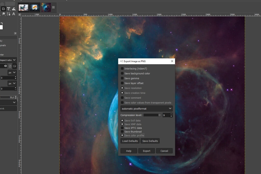Increase compression value with the stepper
The height and width of the screenshot is (174, 261).
(x=171, y=114)
